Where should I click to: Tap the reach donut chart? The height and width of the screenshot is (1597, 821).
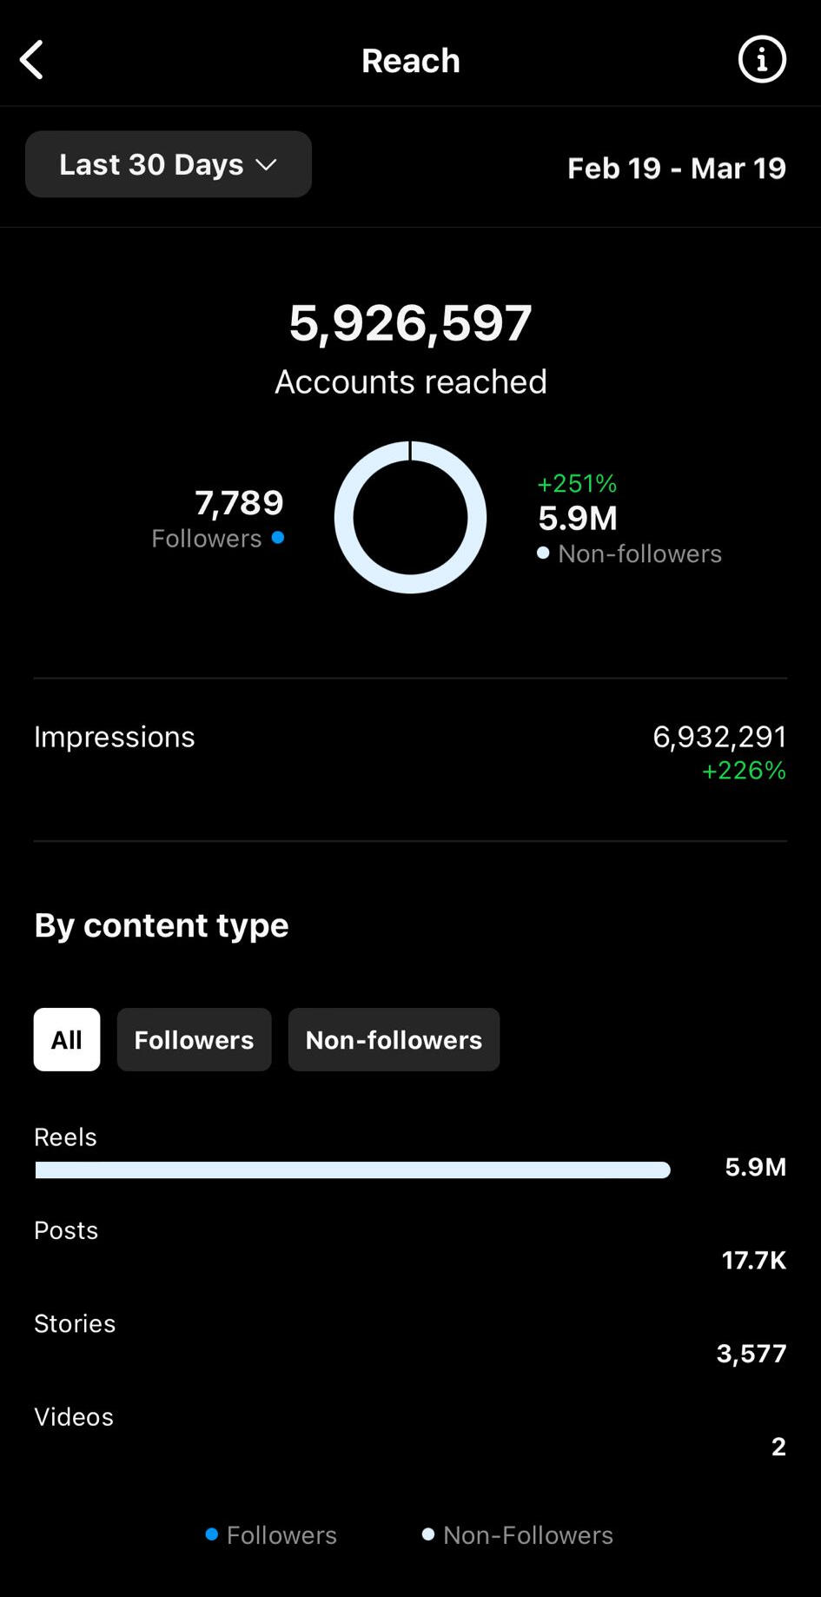pyautogui.click(x=410, y=517)
